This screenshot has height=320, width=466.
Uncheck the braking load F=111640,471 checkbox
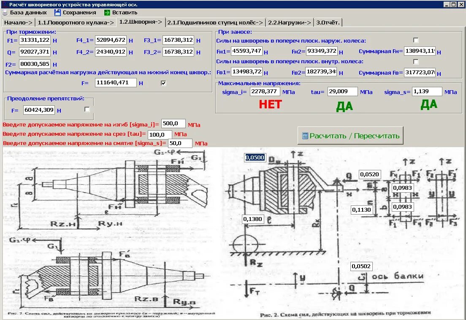click(163, 83)
